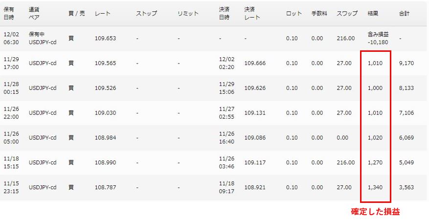The image size is (429, 220).
Task: Select the スワップ column header
Action: [347, 13]
